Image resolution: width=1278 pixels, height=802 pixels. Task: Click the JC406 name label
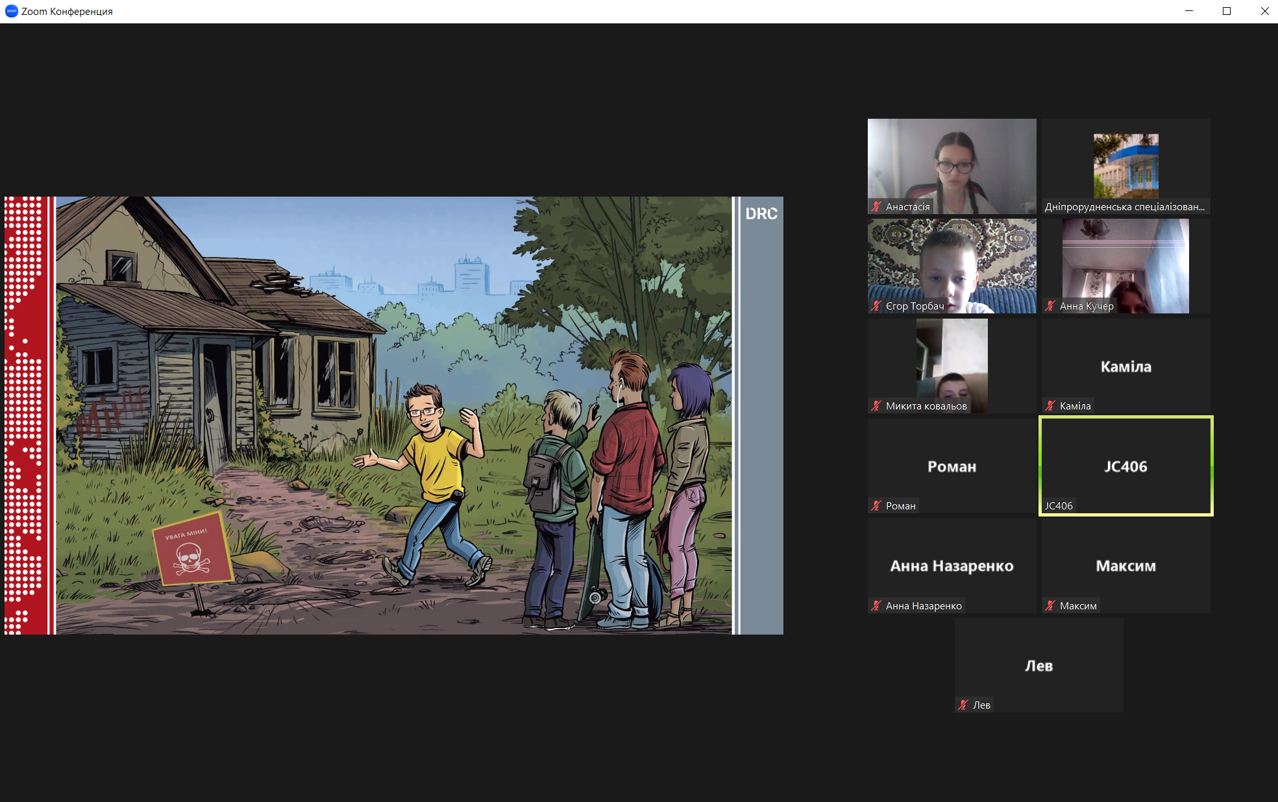1059,506
